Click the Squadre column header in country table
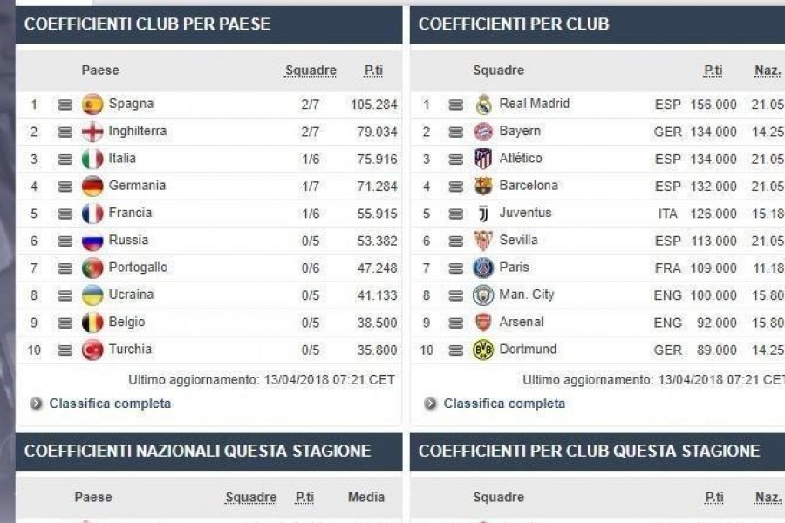This screenshot has height=523, width=785. click(311, 71)
